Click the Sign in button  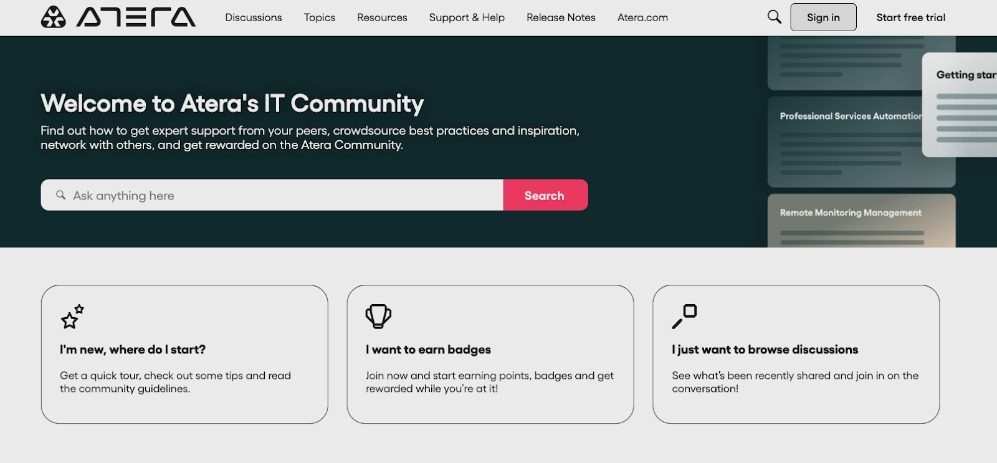pyautogui.click(x=823, y=17)
